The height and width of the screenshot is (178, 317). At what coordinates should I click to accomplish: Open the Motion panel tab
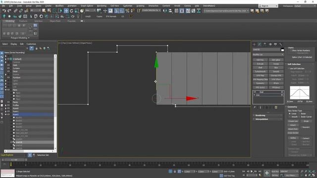(270, 44)
